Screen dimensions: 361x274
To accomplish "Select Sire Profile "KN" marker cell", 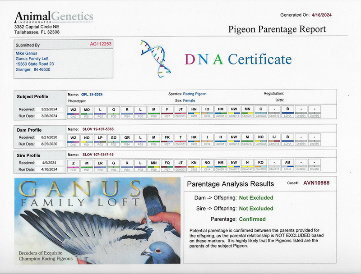I will click(x=194, y=165).
